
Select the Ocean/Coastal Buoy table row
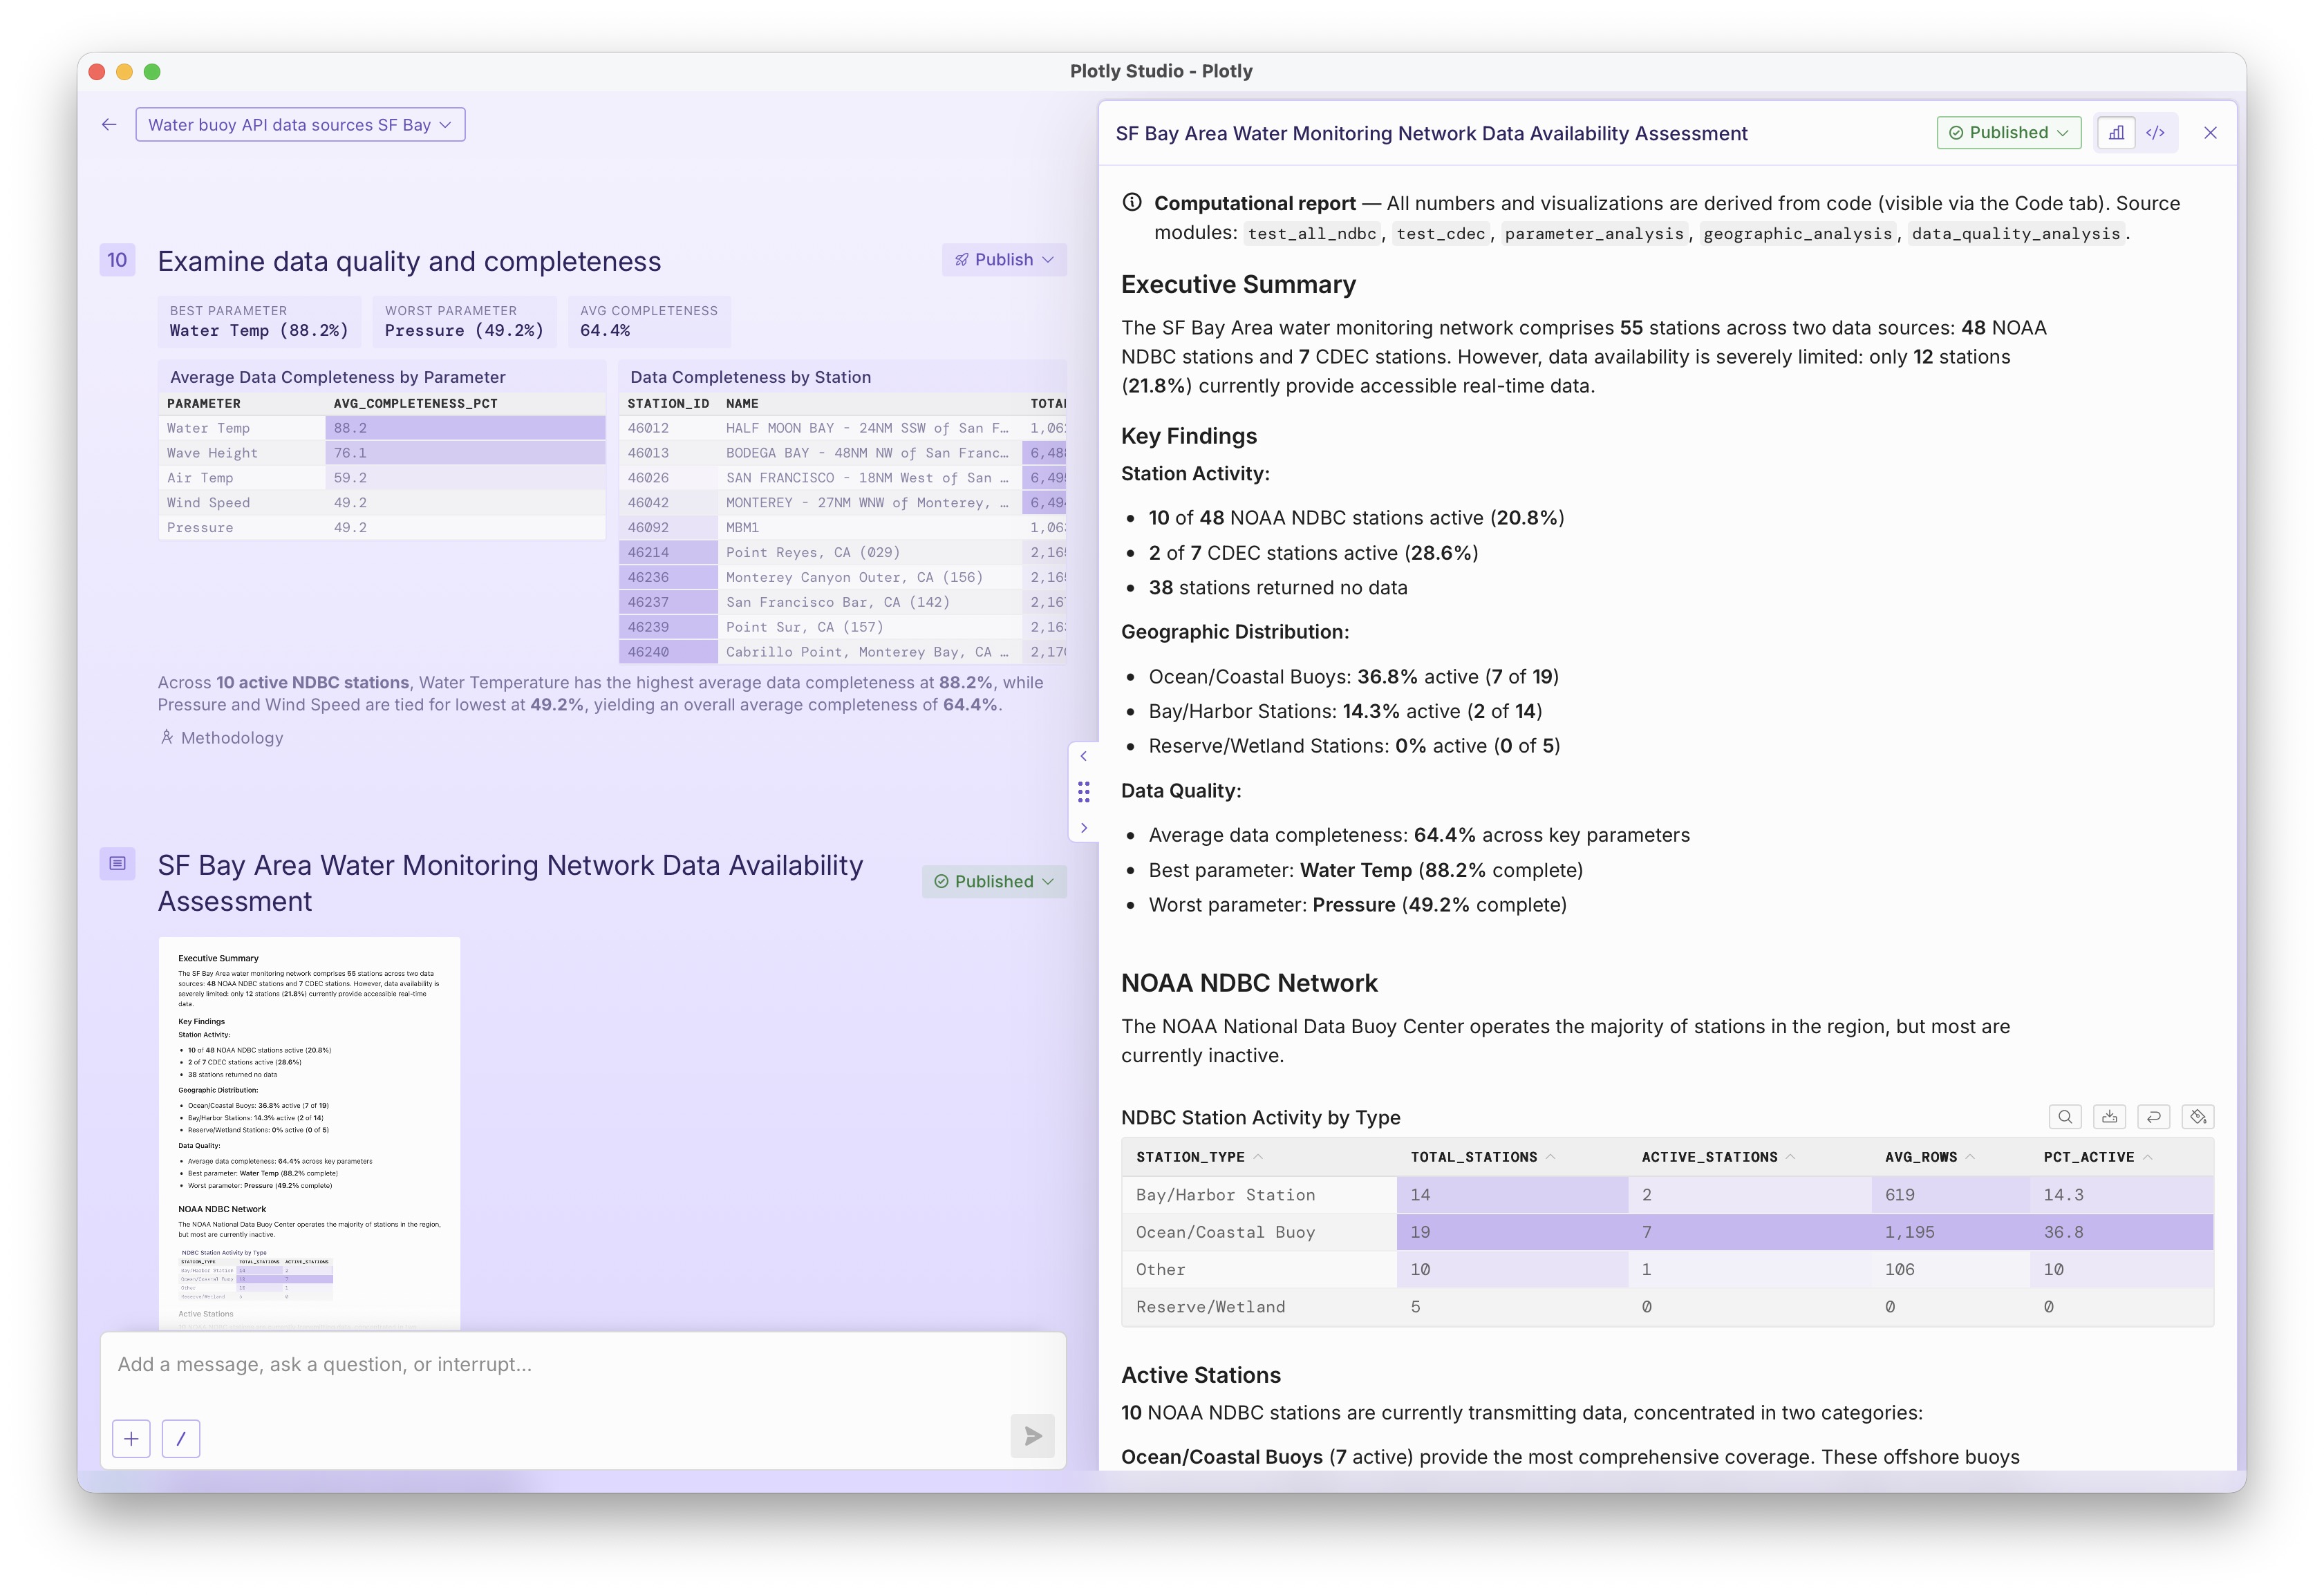[1667, 1233]
